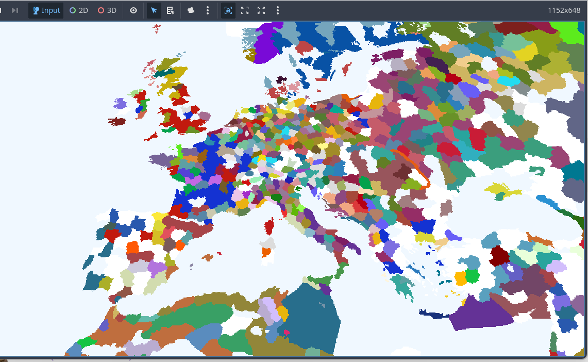Select the arrow Select Mode tool

click(154, 10)
